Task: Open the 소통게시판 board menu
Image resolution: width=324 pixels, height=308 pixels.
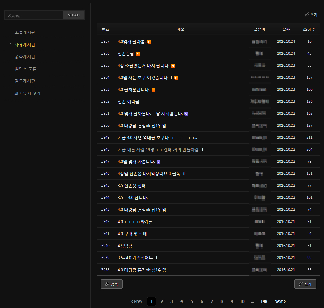Action: [25, 32]
